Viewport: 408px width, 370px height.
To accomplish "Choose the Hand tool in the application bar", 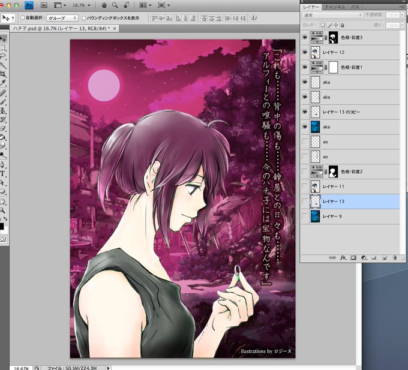I will 104,5.
